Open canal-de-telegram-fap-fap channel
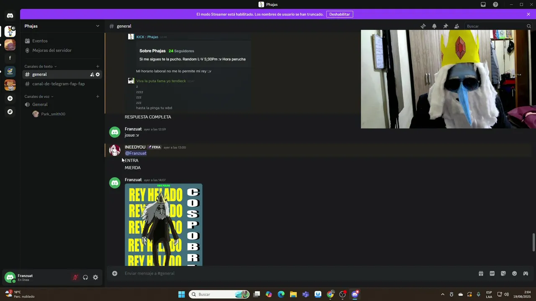 pyautogui.click(x=63, y=84)
